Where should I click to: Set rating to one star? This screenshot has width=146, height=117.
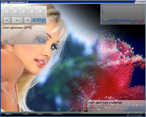pos(7,11)
